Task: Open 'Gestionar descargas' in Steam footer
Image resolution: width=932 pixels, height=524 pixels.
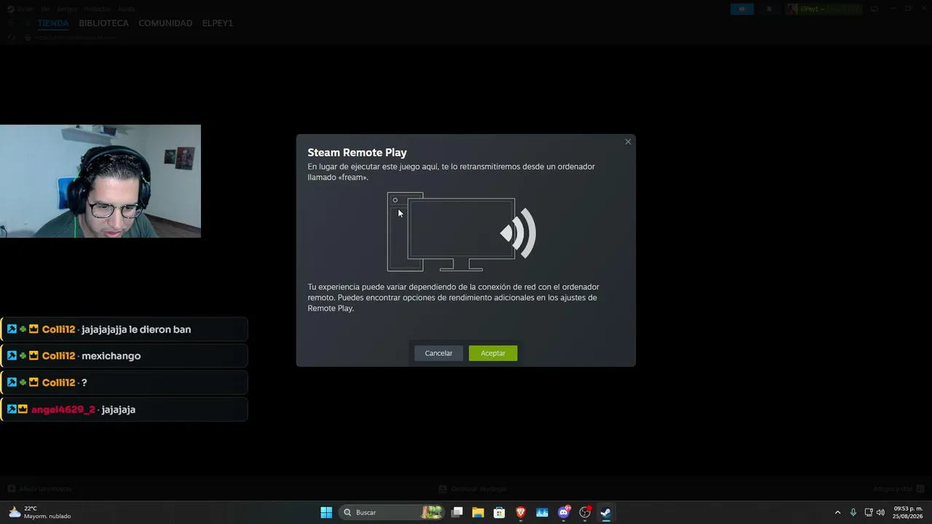Action: tap(473, 489)
